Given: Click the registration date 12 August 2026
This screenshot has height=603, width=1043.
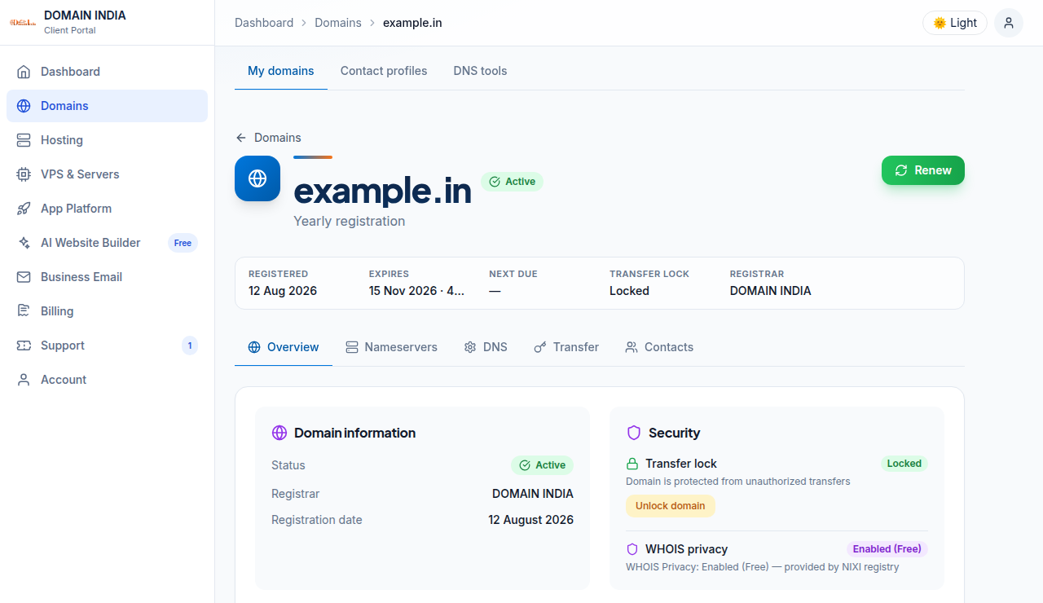Looking at the screenshot, I should (x=531, y=520).
